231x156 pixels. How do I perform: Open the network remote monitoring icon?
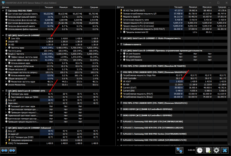(180, 150)
